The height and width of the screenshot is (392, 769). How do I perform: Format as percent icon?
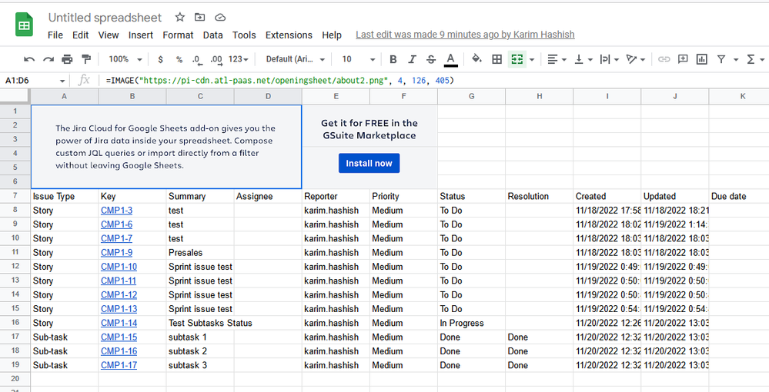coord(179,59)
